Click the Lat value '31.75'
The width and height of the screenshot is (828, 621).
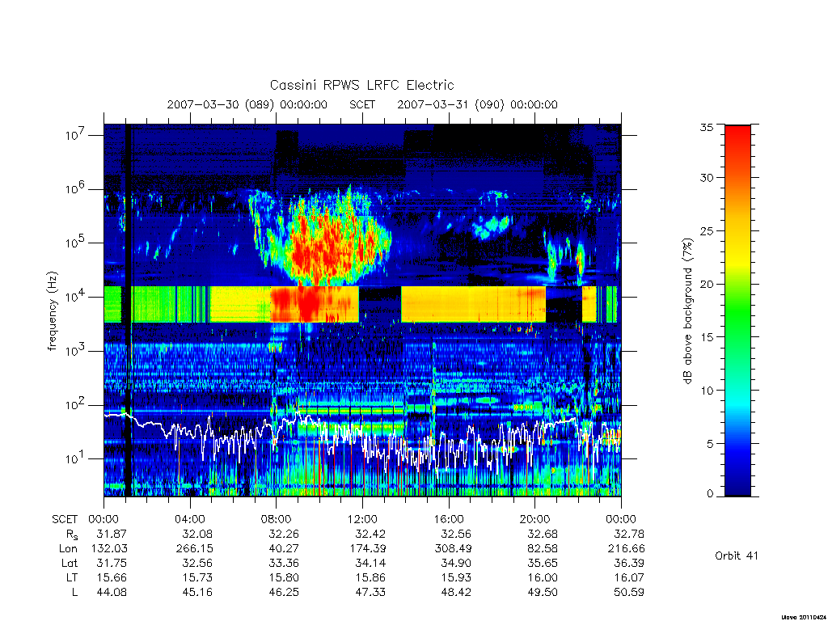(x=112, y=563)
